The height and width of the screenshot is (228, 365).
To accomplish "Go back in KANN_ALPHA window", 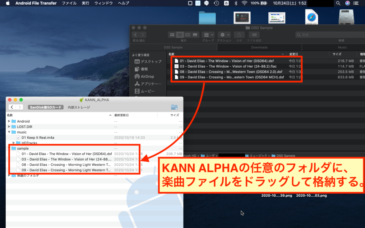I will pyautogui.click(x=12, y=107).
